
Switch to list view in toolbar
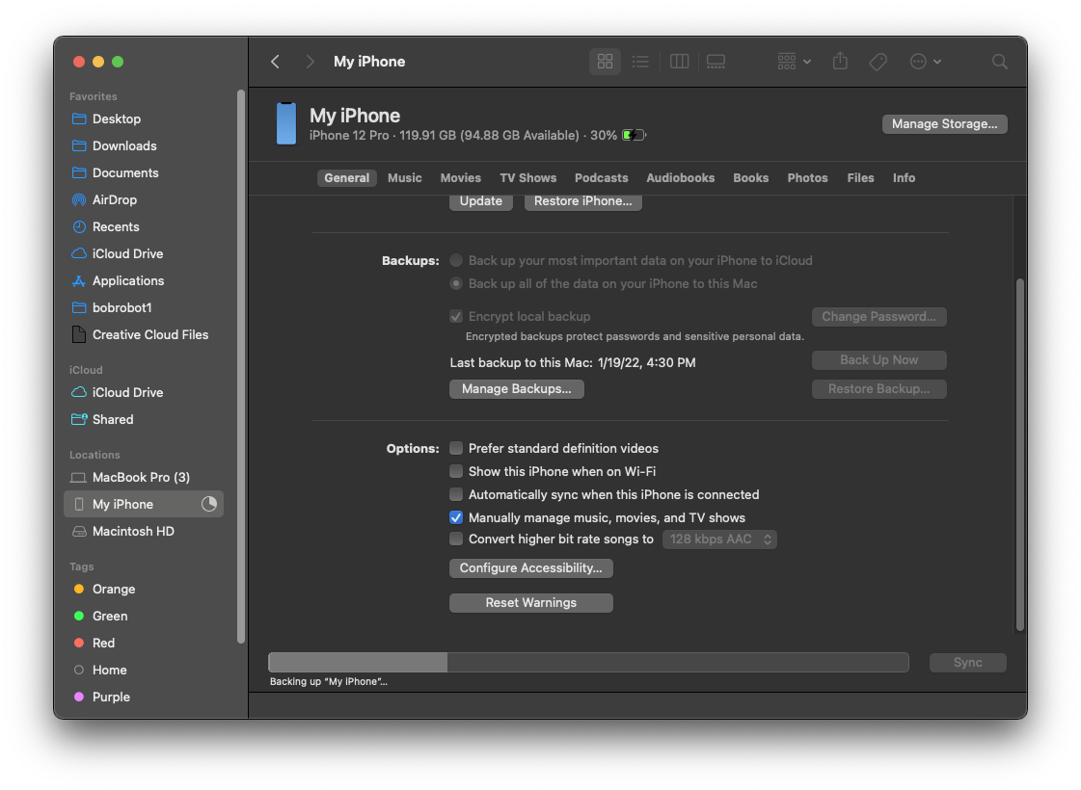point(640,62)
